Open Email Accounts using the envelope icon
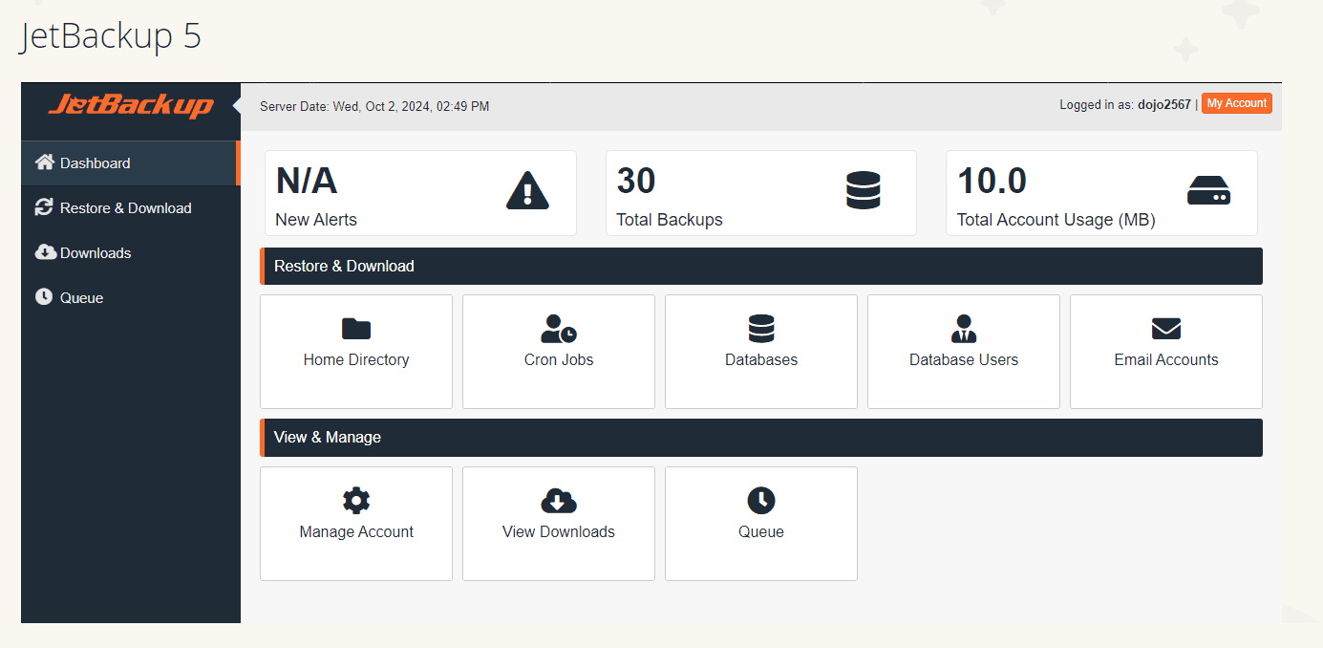This screenshot has width=1323, height=648. tap(1165, 328)
